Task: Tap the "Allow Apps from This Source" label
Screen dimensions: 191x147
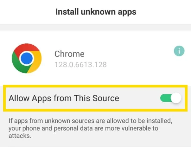Action: (x=64, y=98)
